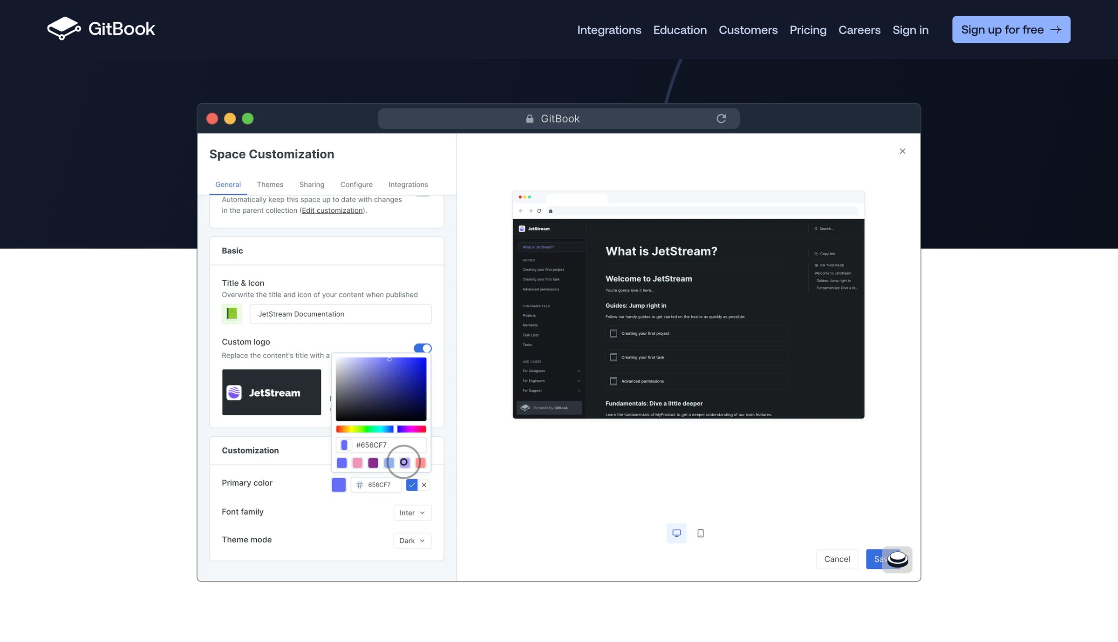Viewport: 1118px width, 642px height.
Task: Click the yellow traffic light on the GitBook window
Action: tap(230, 119)
